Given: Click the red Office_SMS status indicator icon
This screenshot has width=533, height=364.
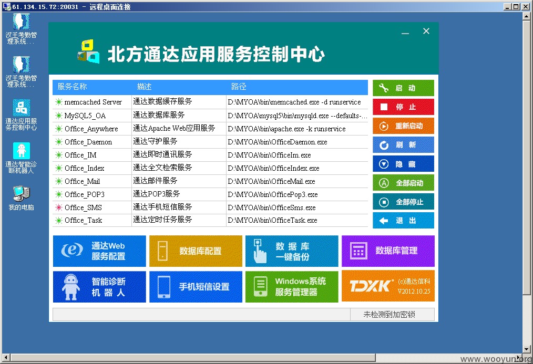Looking at the screenshot, I should coord(59,207).
